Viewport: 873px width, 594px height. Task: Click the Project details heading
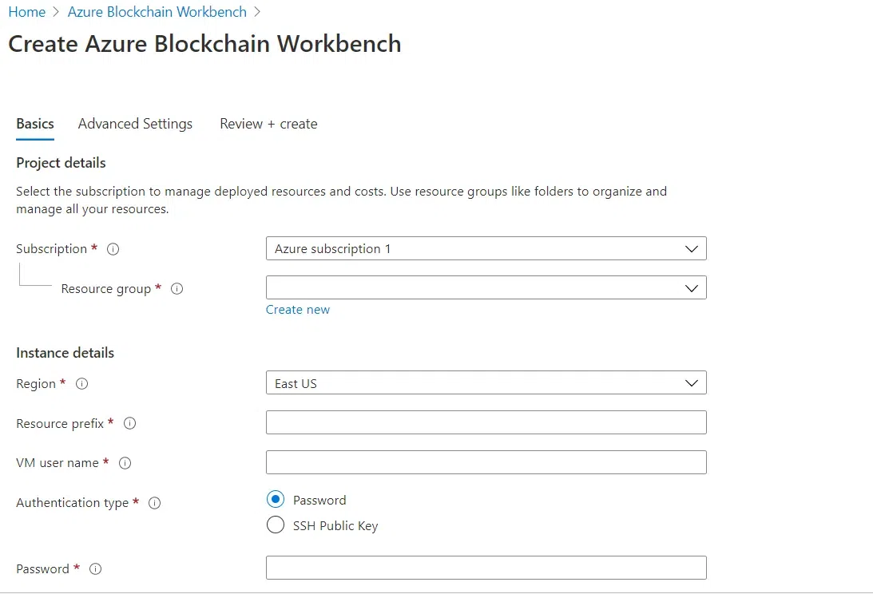(61, 163)
